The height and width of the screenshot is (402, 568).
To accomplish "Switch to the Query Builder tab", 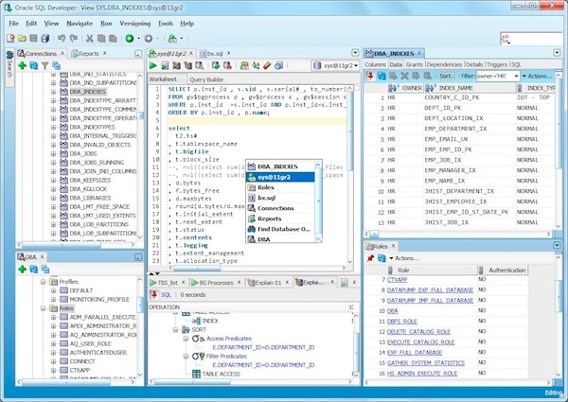I will [x=206, y=79].
